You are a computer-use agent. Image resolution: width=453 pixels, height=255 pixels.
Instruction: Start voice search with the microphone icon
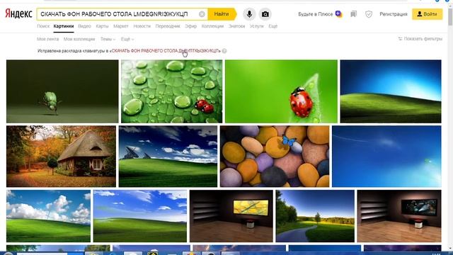[249, 14]
